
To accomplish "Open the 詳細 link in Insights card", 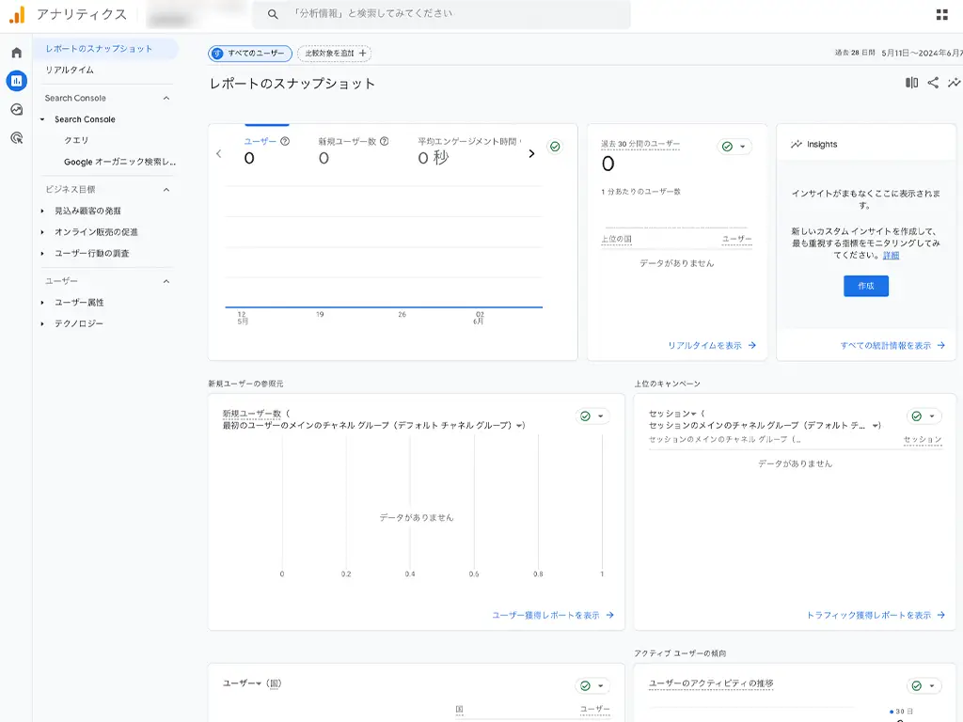I will (891, 256).
